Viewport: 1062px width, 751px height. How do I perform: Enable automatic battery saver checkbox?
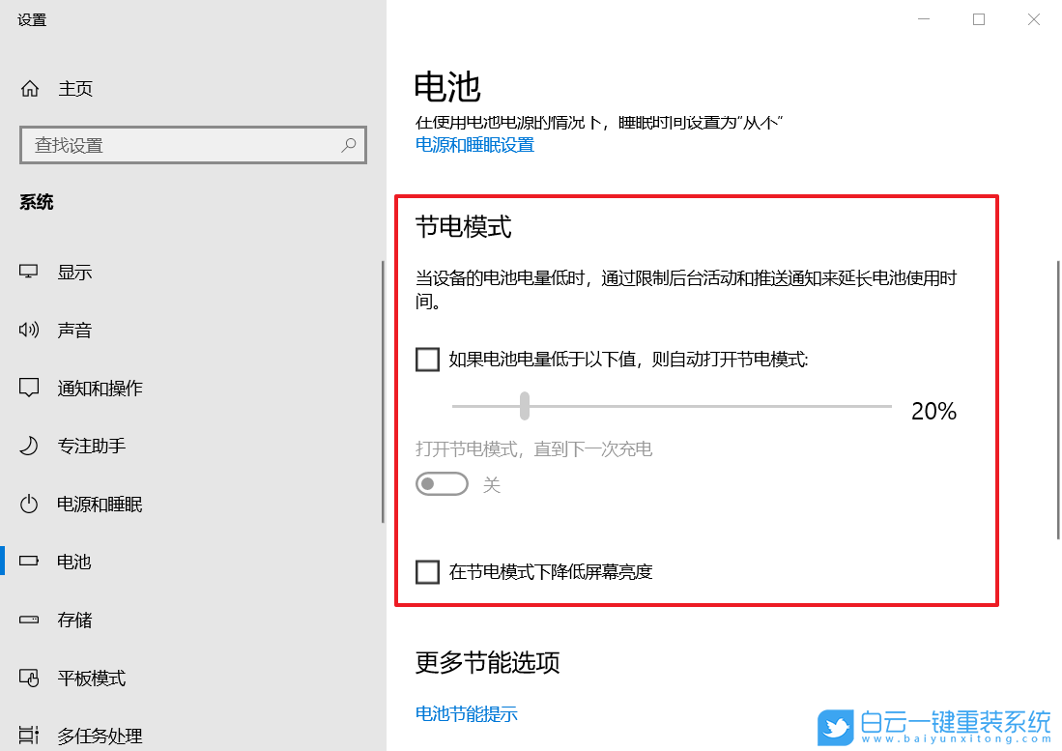tap(427, 359)
